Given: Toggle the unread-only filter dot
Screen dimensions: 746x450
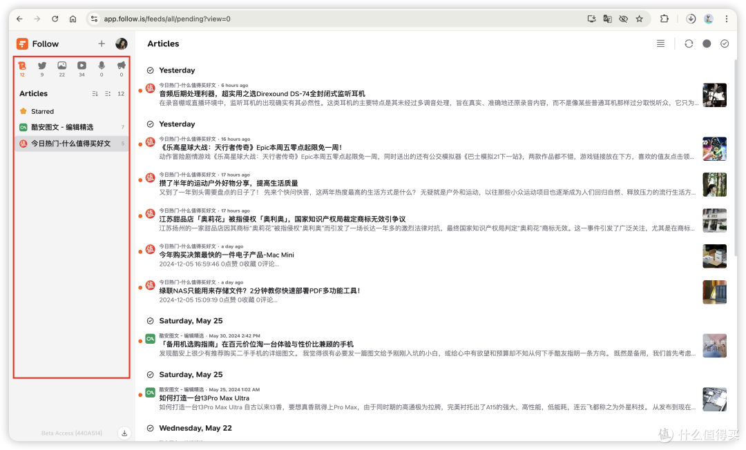Looking at the screenshot, I should pyautogui.click(x=706, y=43).
